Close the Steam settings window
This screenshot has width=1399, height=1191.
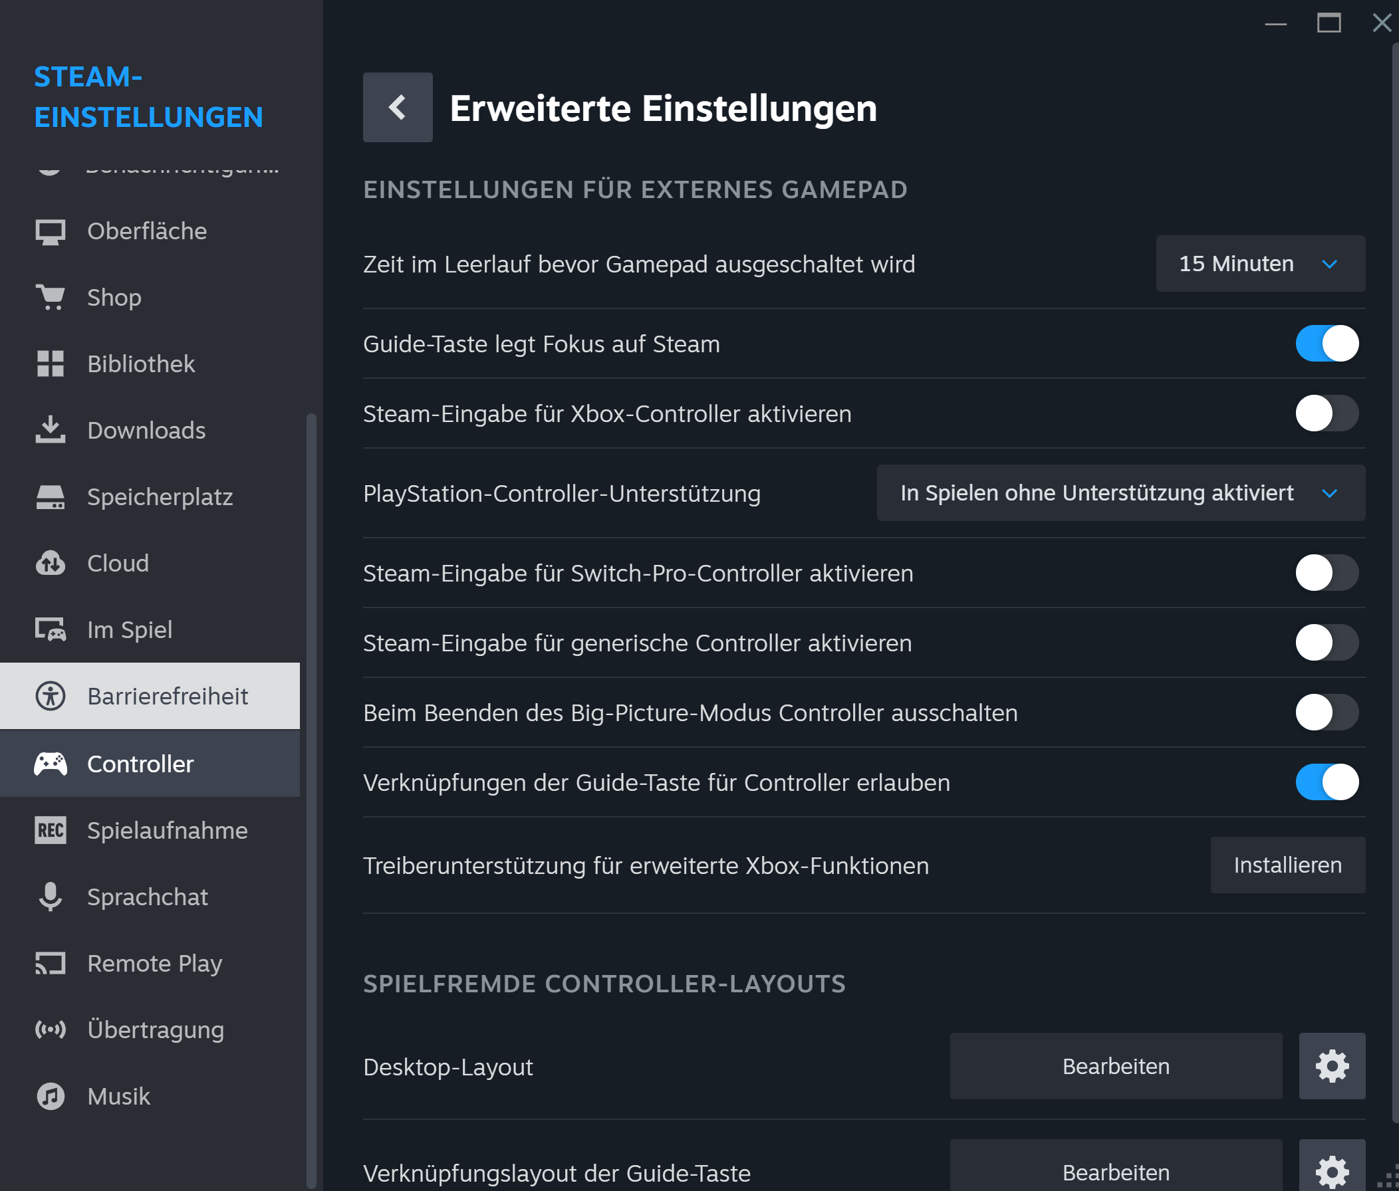[x=1382, y=24]
